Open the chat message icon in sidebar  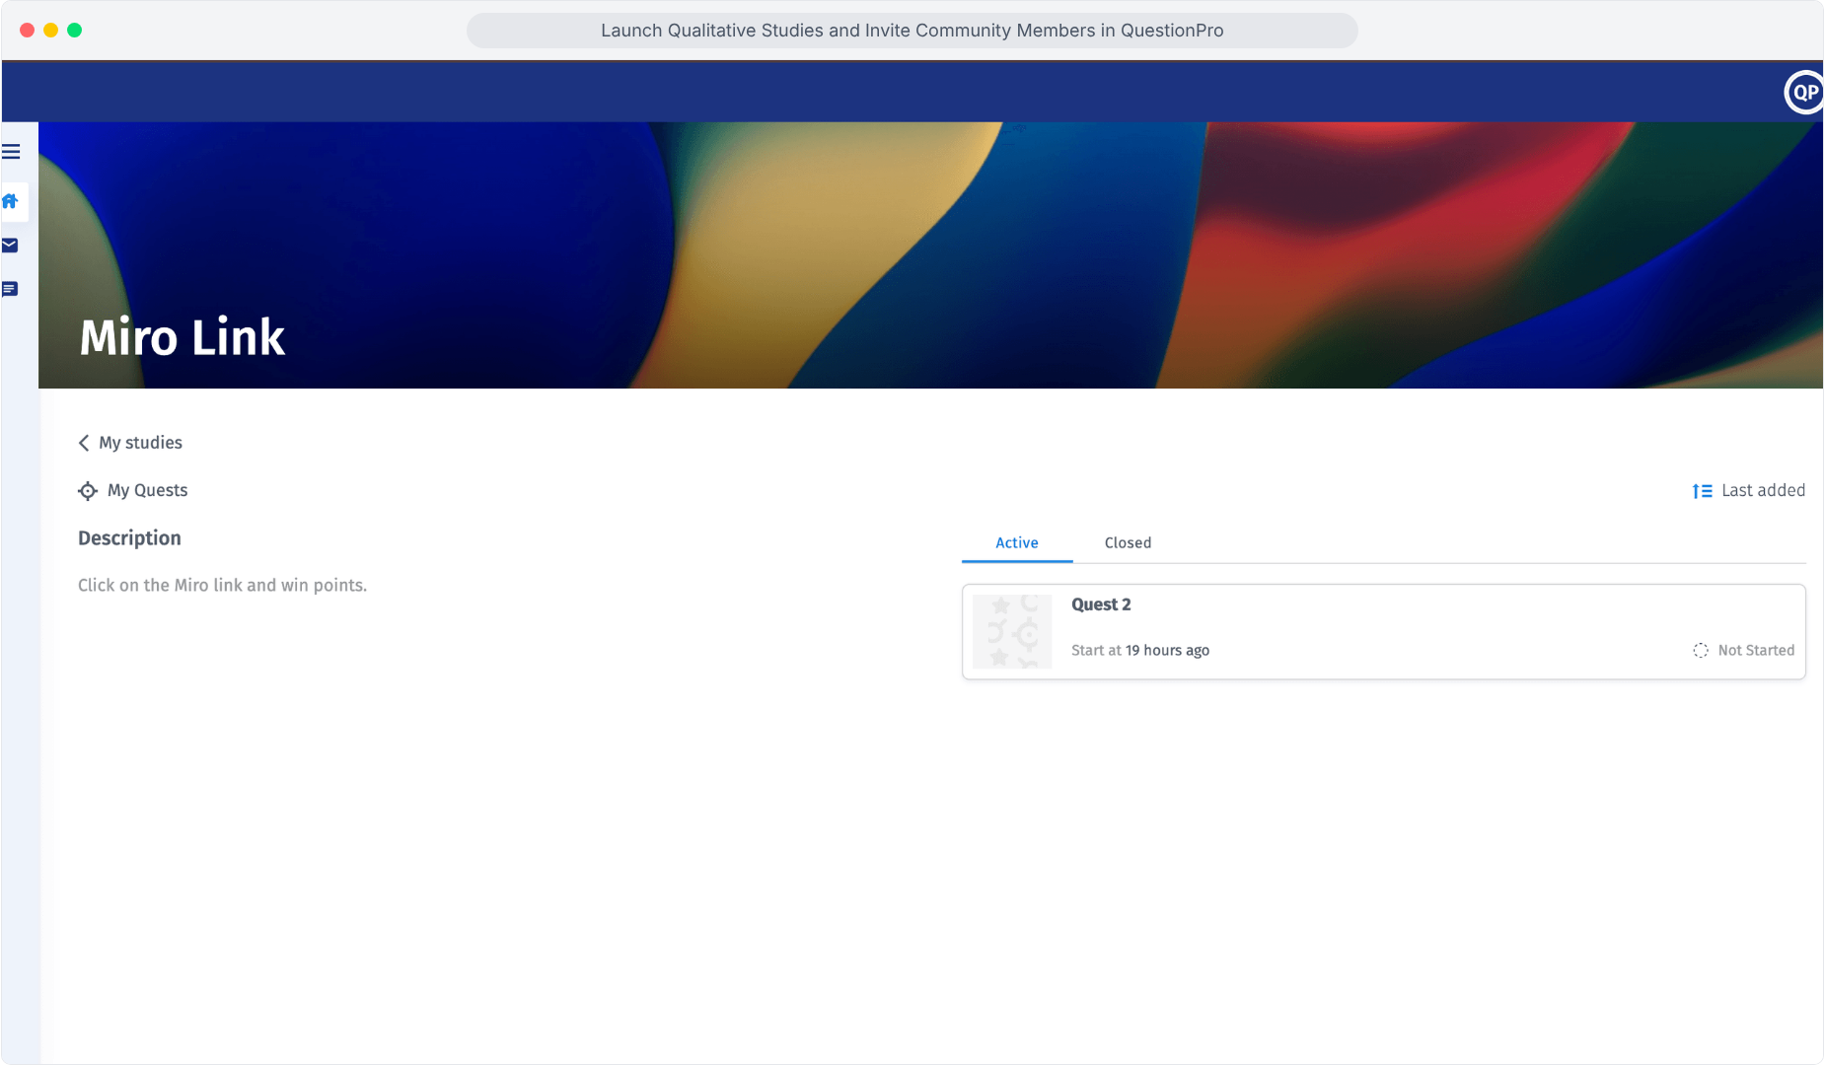pos(10,289)
